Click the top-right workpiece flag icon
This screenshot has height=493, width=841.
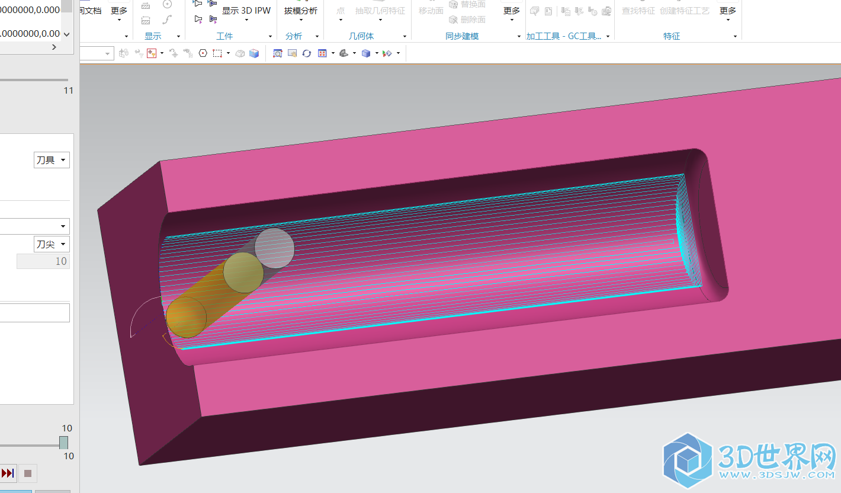point(213,4)
